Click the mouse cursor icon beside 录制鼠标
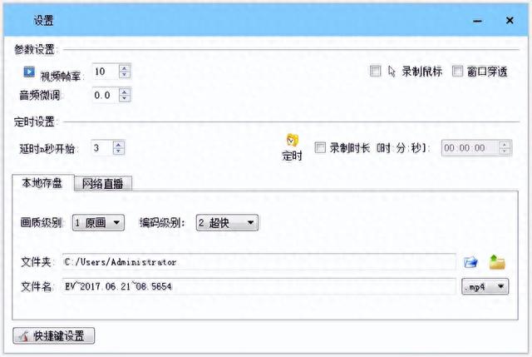This screenshot has width=532, height=357. (x=392, y=72)
